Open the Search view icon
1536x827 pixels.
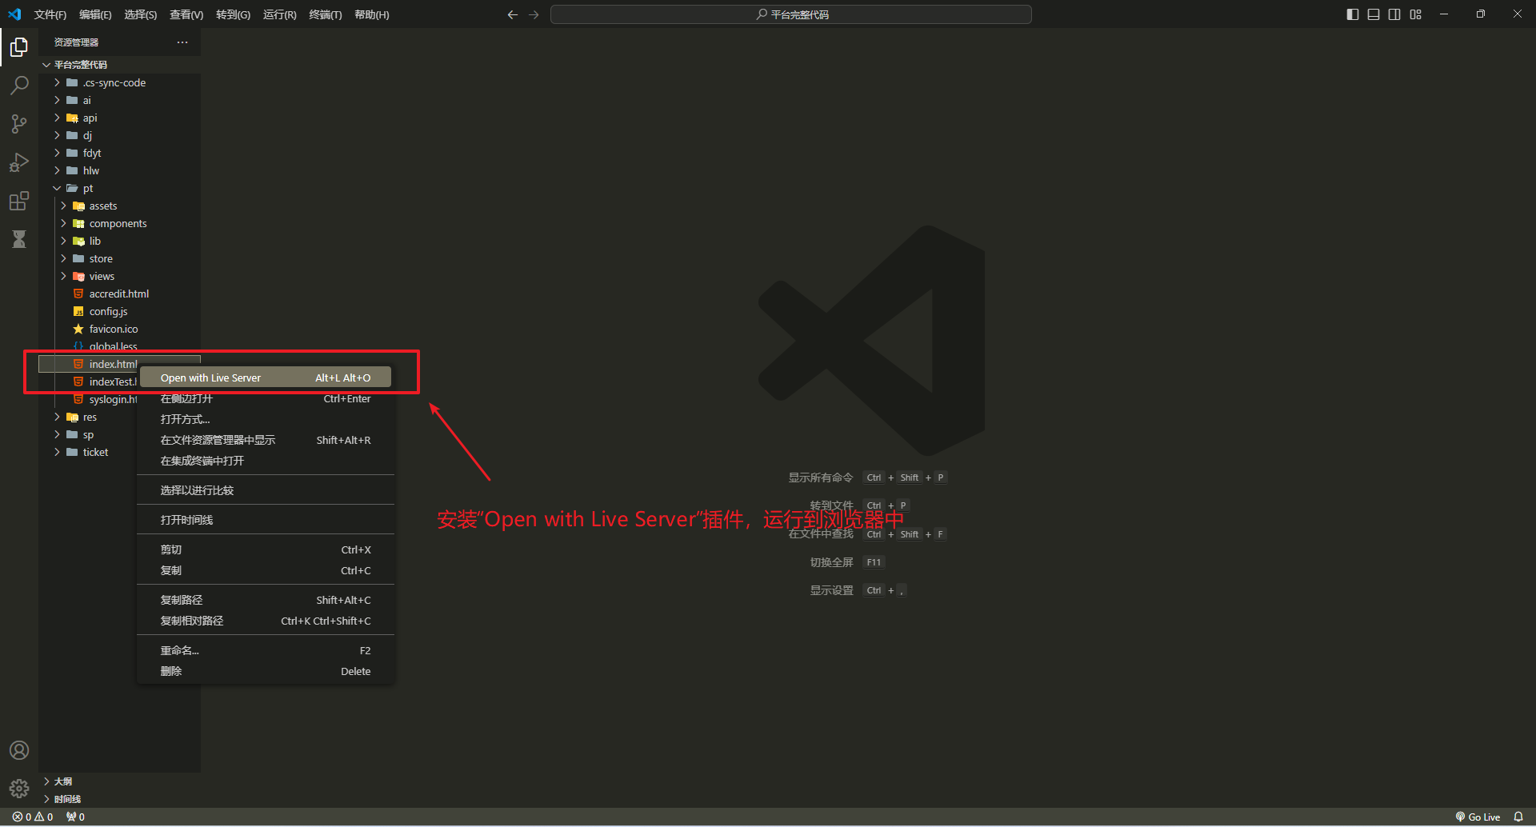click(x=19, y=86)
